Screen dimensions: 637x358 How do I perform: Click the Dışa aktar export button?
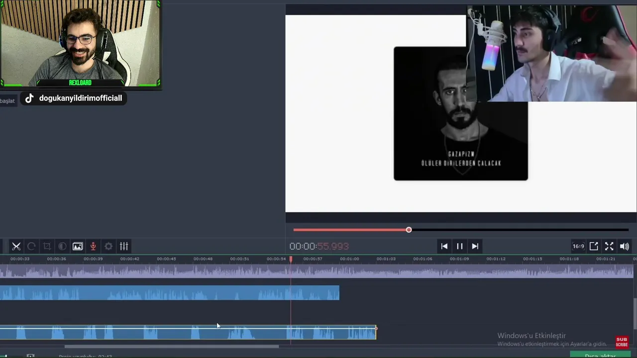click(x=600, y=356)
